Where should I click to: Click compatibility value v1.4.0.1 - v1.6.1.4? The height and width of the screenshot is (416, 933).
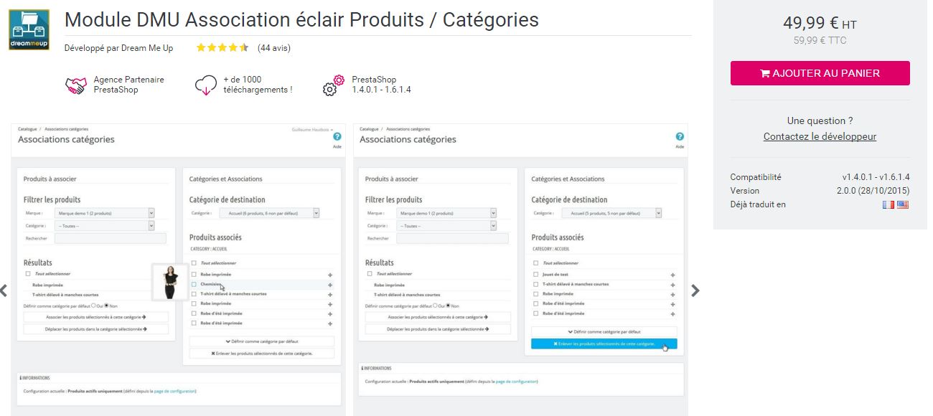click(876, 177)
